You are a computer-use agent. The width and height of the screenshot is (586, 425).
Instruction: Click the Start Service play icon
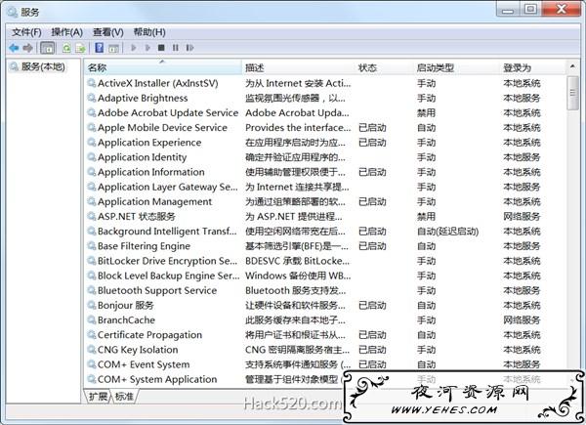tap(134, 48)
